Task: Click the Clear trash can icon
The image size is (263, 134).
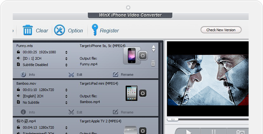Action: coord(28,30)
